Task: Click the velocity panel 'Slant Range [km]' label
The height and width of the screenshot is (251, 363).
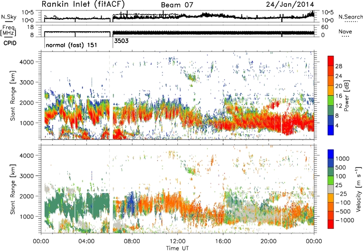Action: [13, 189]
